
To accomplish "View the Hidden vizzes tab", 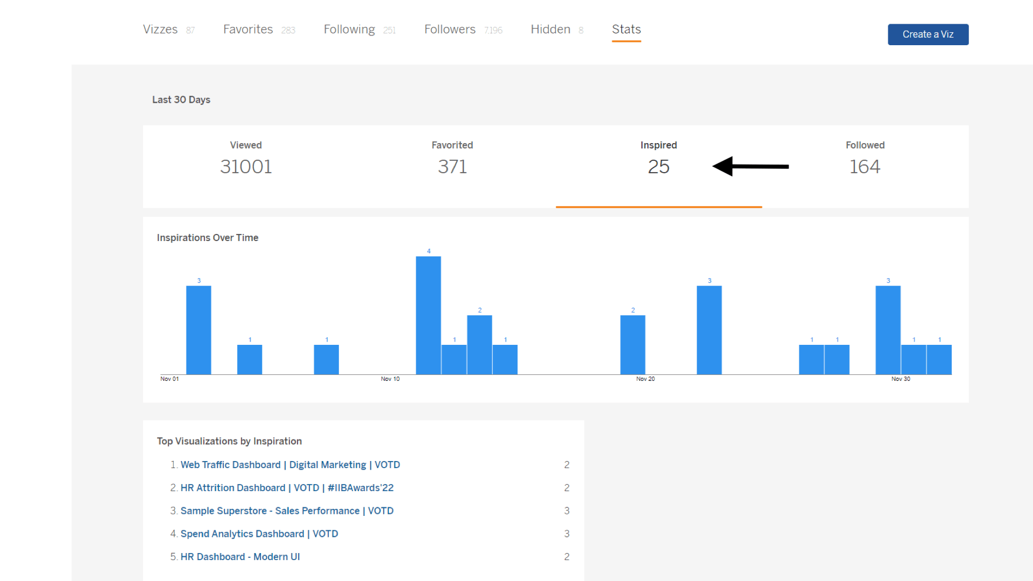I will pyautogui.click(x=550, y=29).
